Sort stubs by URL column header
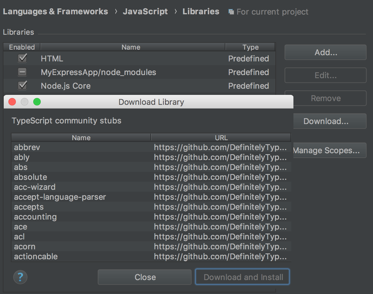This screenshot has width=373, height=294. click(x=221, y=138)
